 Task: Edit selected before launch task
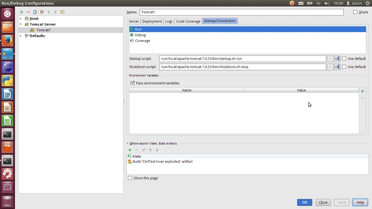tap(144, 150)
